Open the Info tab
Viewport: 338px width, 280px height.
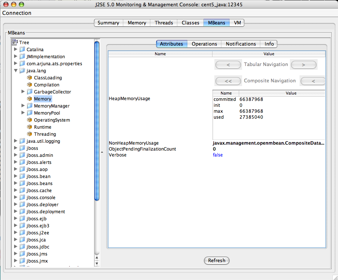(x=269, y=44)
